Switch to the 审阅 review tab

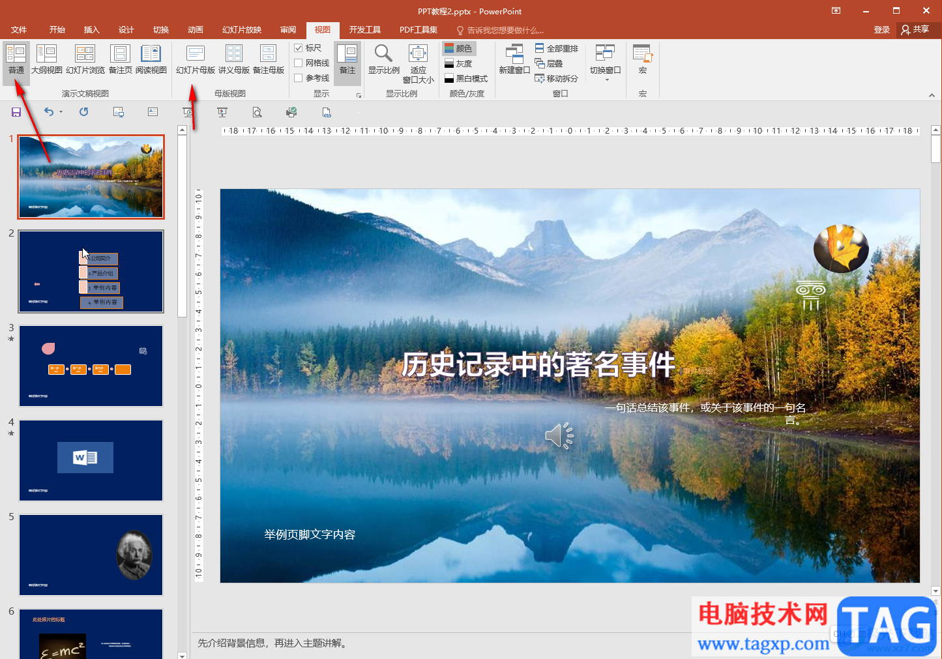coord(288,30)
